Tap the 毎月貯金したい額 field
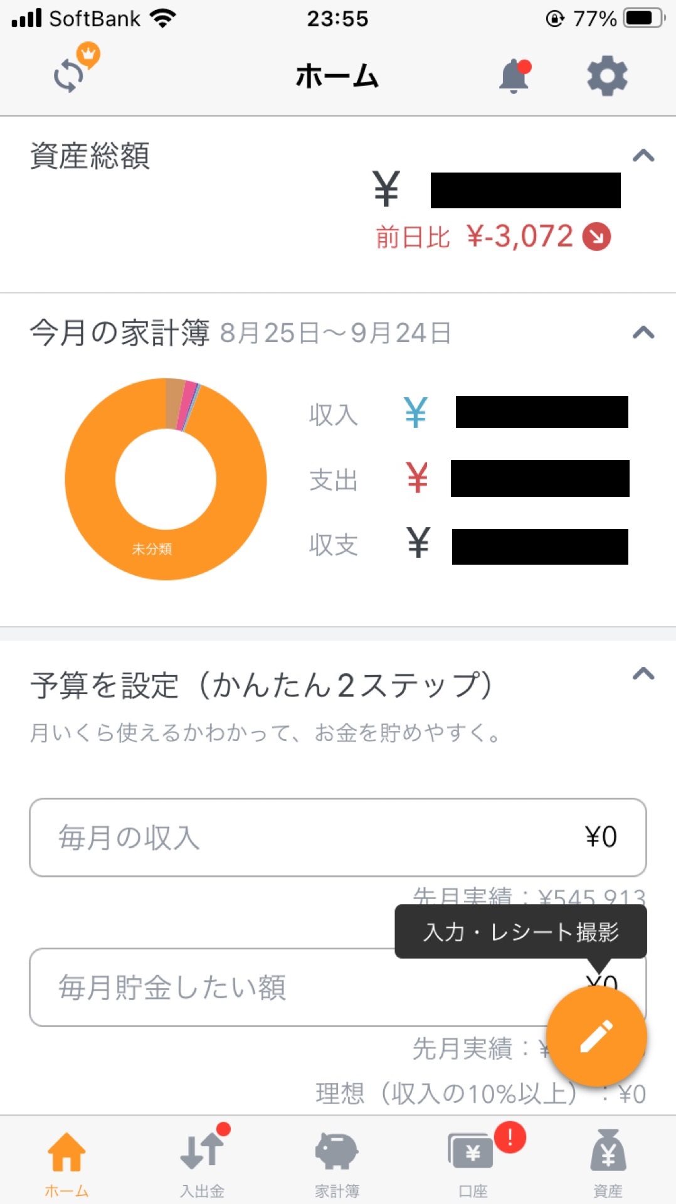 (282, 987)
